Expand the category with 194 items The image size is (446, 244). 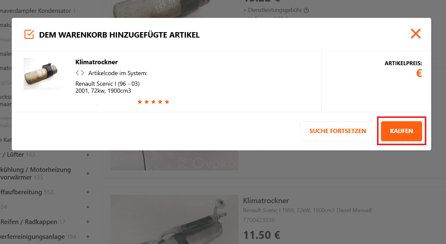[88, 237]
